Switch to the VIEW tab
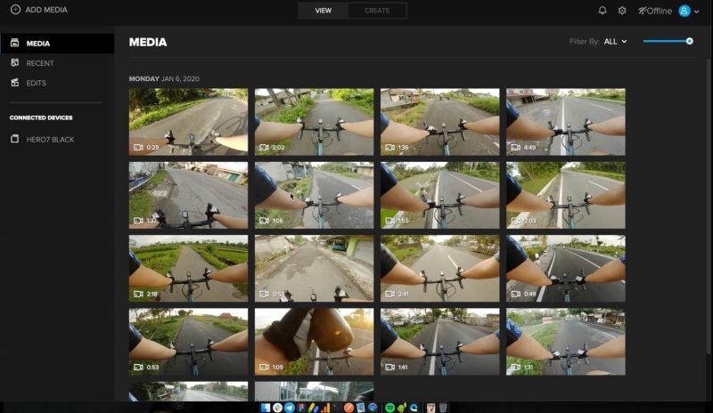713x413 pixels. coord(324,11)
